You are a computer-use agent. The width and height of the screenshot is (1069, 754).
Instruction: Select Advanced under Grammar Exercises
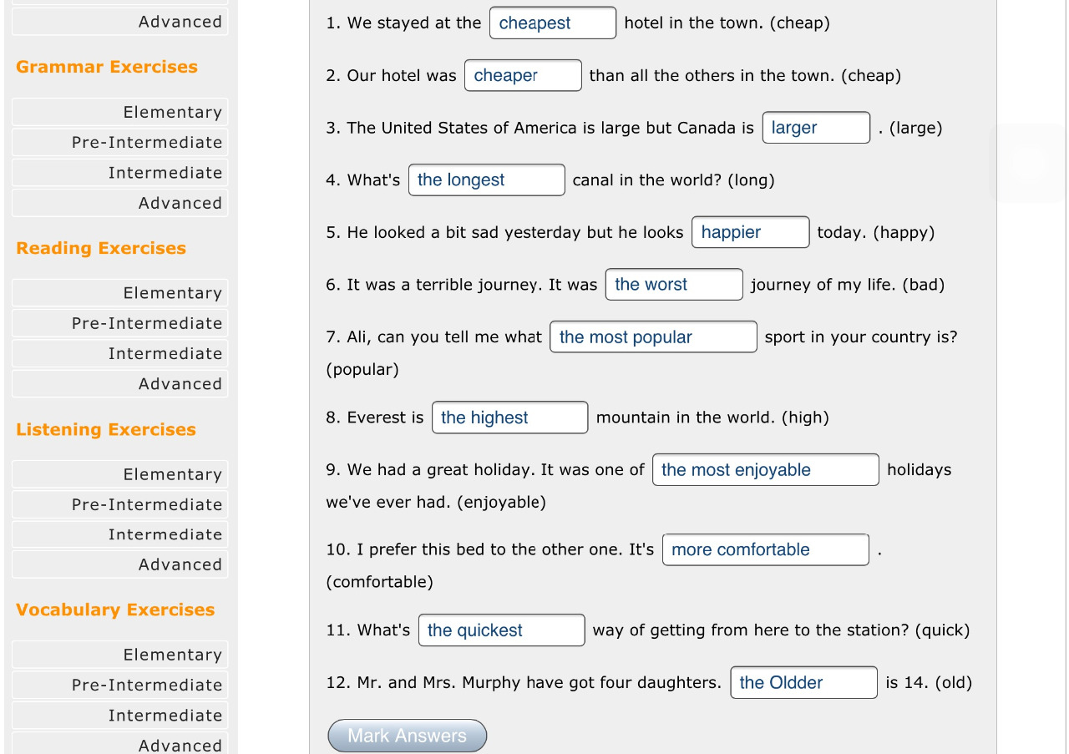click(x=120, y=203)
